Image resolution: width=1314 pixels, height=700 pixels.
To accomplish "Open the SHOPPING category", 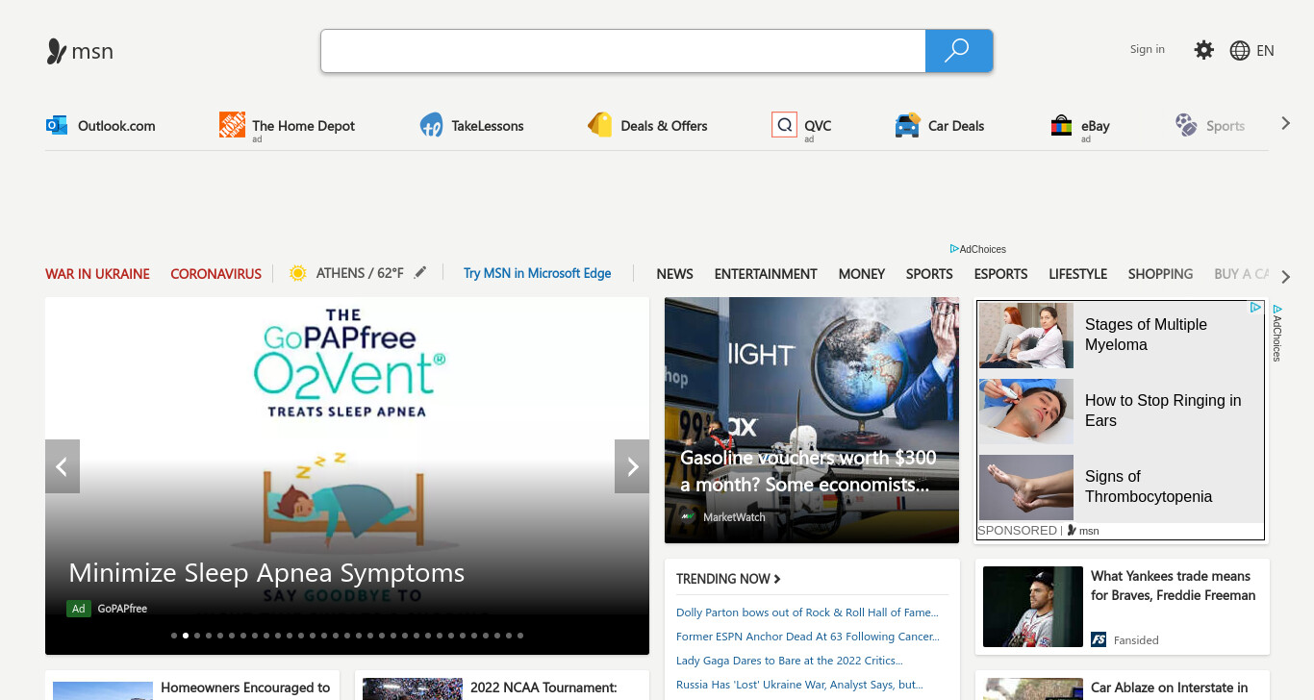I will (1161, 274).
